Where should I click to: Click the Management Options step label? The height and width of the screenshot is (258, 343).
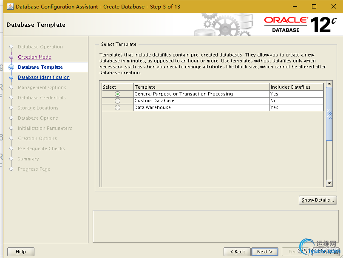tap(42, 87)
